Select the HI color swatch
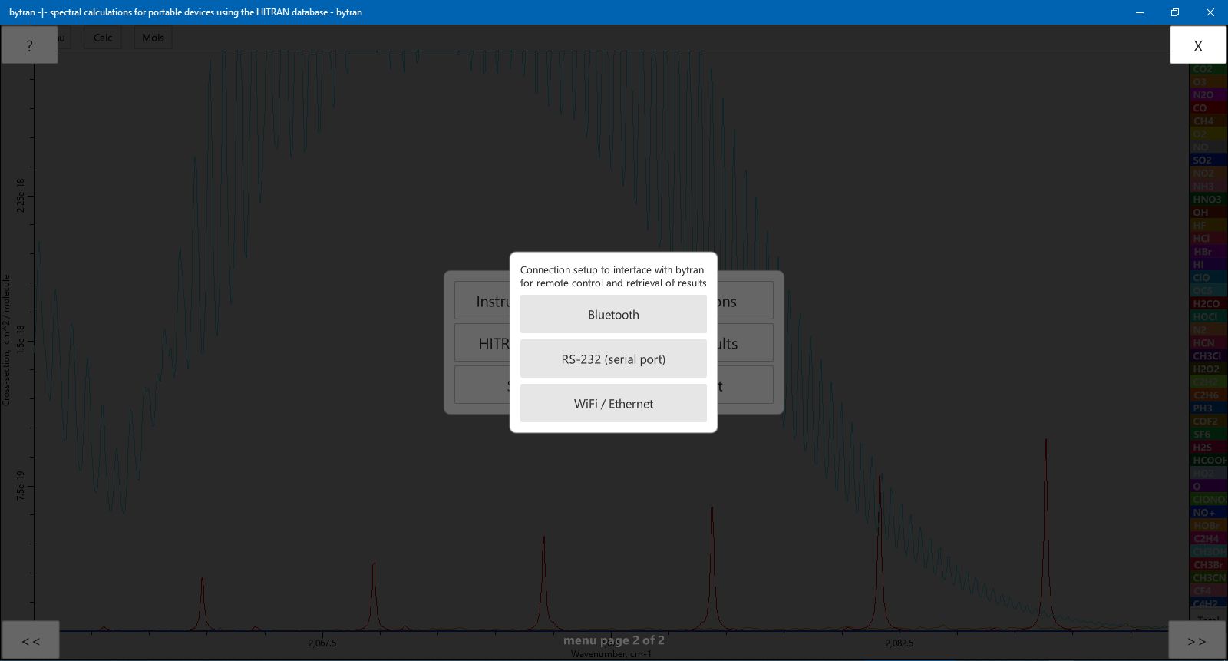Viewport: 1228px width, 661px height. pos(1208,265)
